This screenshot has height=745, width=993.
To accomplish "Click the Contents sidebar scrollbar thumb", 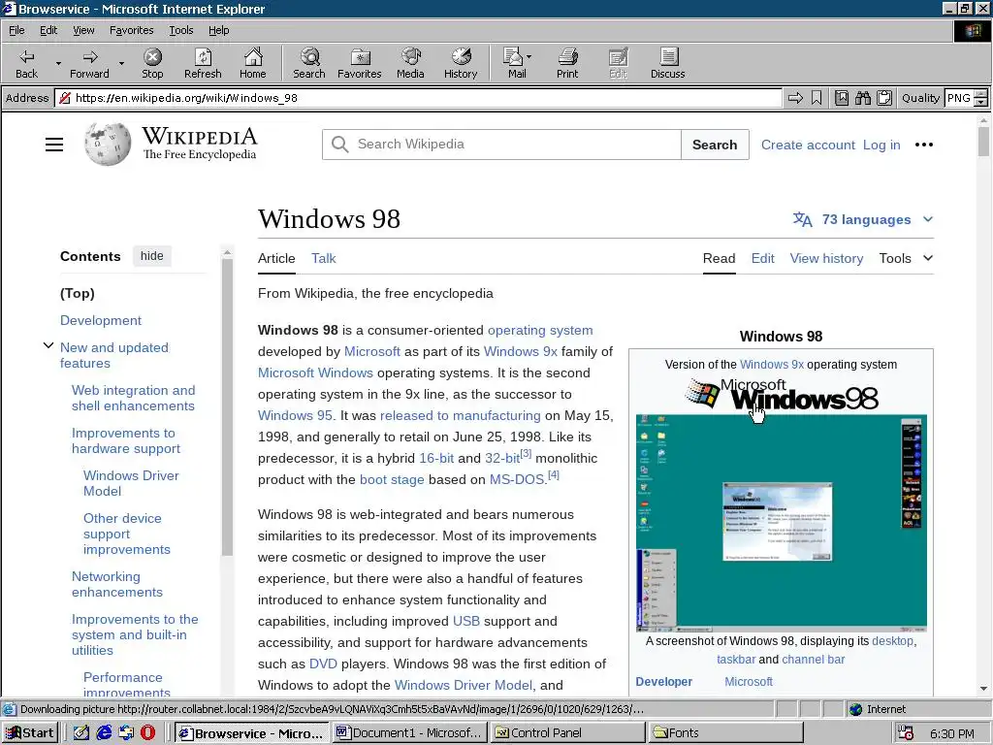I will pyautogui.click(x=227, y=407).
